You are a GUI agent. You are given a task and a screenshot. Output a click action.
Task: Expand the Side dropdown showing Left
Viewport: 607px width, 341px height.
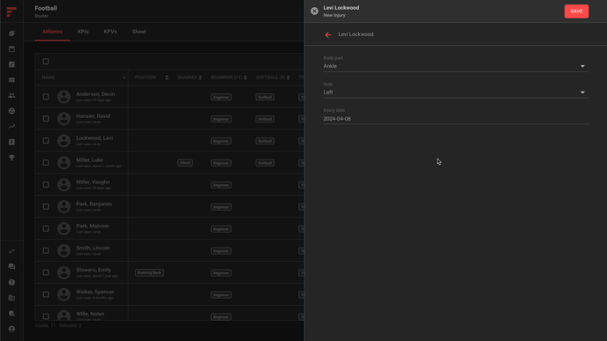coord(455,93)
